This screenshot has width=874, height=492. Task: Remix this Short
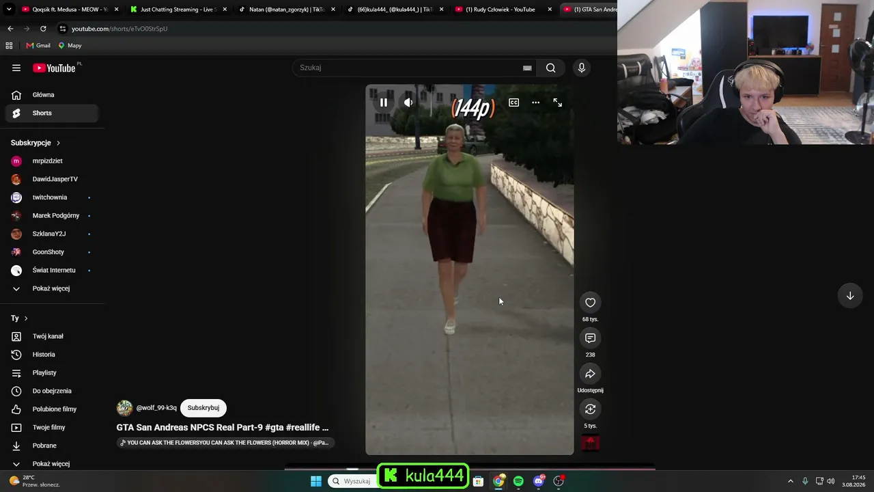click(591, 409)
